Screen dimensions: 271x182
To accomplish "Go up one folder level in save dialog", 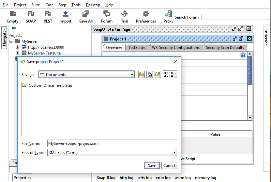I will pyautogui.click(x=142, y=74).
